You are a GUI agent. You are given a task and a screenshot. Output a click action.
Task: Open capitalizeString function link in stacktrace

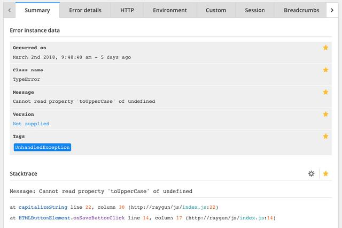42,207
